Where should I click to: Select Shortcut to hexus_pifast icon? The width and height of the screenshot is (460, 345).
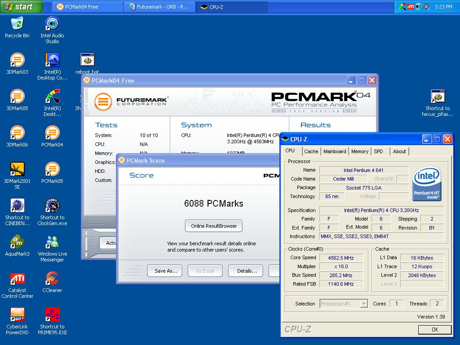point(438,103)
